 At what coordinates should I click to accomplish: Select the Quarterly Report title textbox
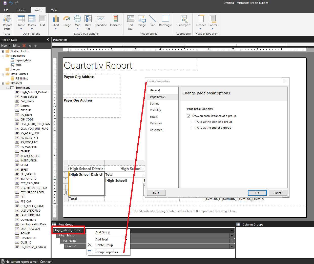pos(130,64)
